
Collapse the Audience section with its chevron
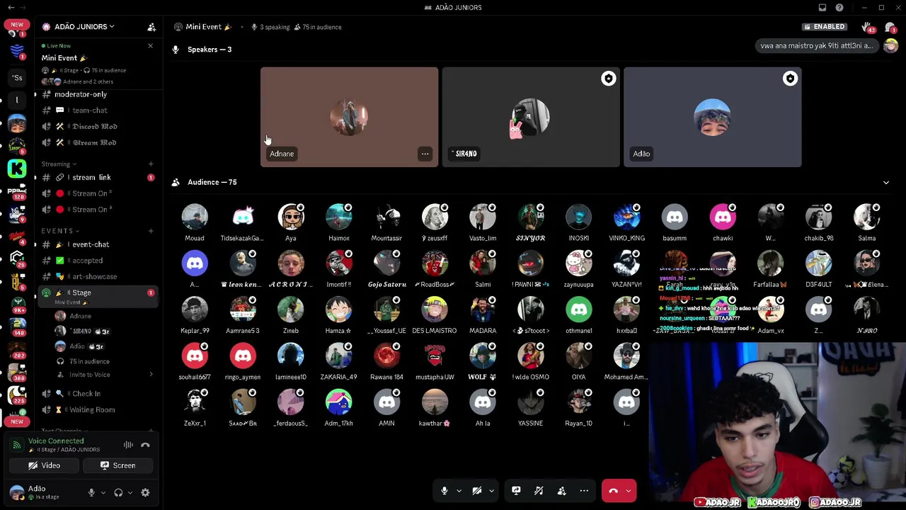pyautogui.click(x=886, y=183)
